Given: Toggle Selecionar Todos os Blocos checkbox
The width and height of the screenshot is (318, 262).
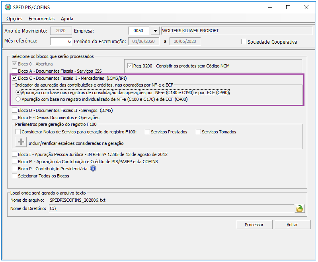Looking at the screenshot, I should (15, 176).
